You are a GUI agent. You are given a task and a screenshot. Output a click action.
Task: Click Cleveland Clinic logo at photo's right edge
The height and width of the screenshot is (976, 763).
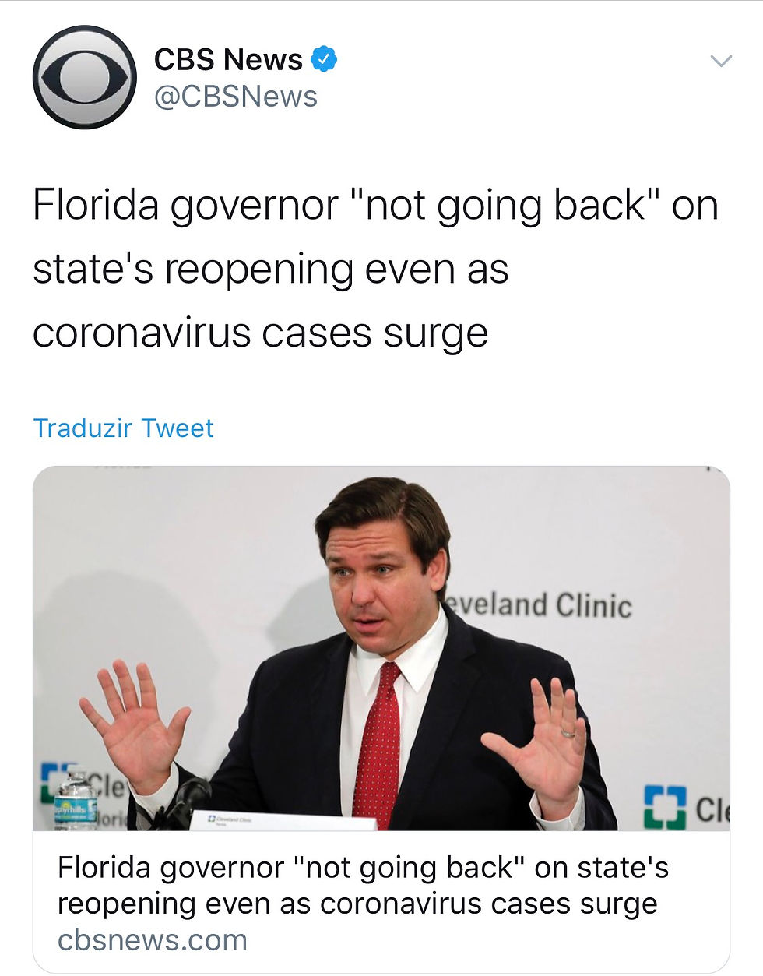tap(687, 808)
